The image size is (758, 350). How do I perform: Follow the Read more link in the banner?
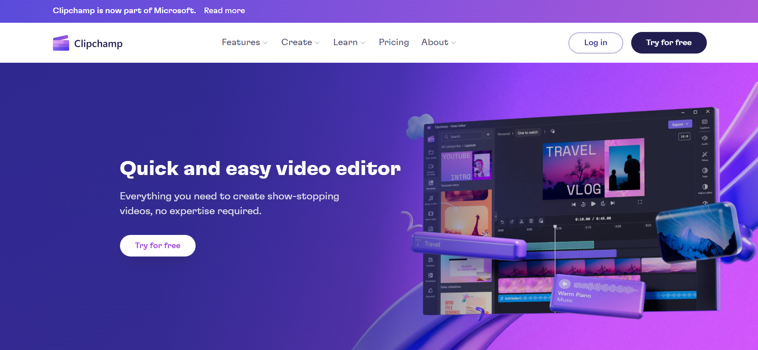click(x=224, y=11)
